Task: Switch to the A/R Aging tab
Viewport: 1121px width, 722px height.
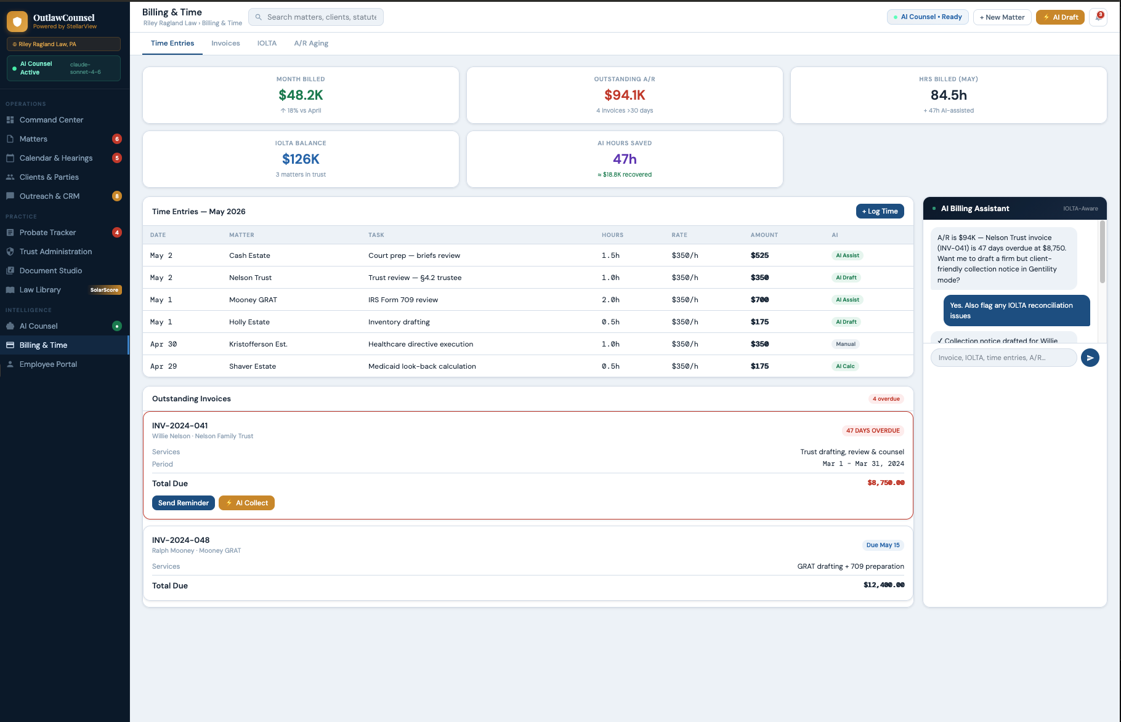Action: coord(311,43)
